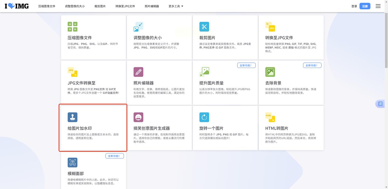Click the crop image scissors icon
The image size is (388, 189).
pos(204,27)
